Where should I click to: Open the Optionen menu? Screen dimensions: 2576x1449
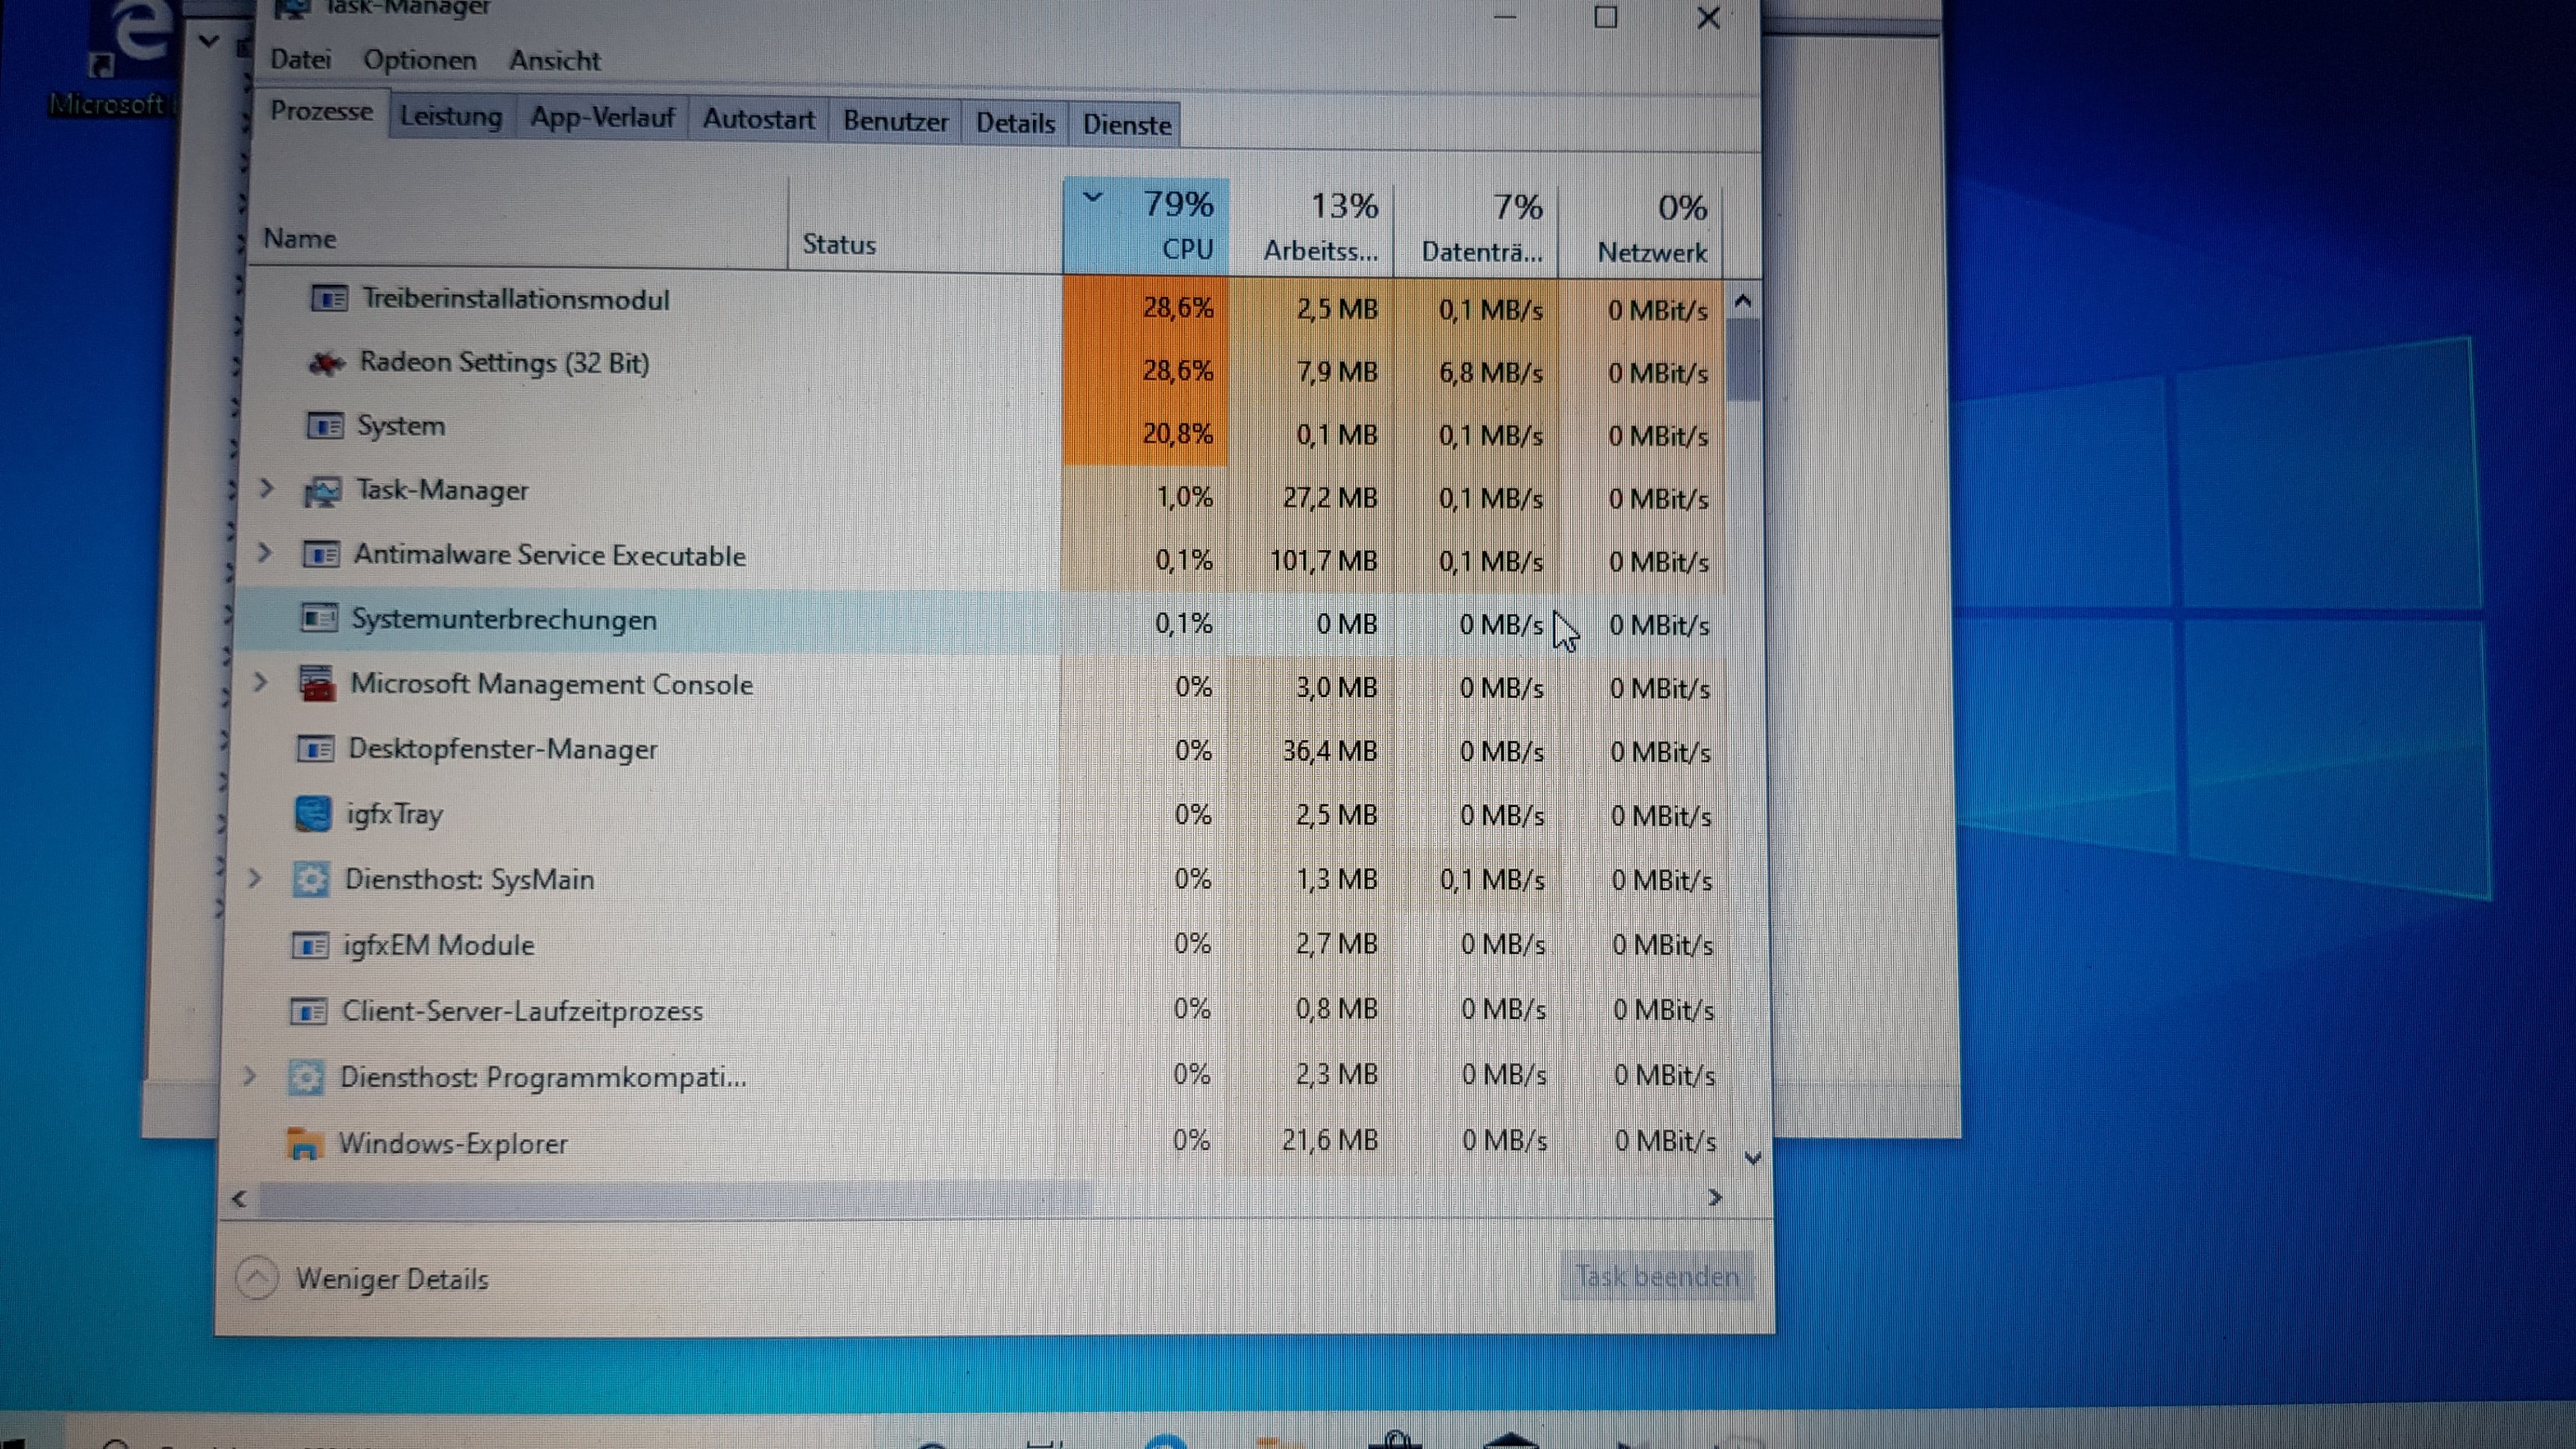420,60
